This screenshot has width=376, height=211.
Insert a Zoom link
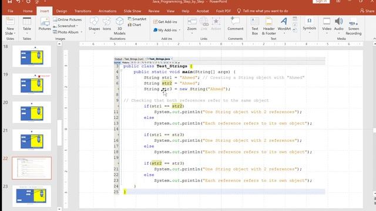[x=192, y=26]
